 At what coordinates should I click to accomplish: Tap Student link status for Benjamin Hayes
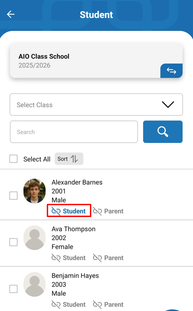(x=69, y=305)
